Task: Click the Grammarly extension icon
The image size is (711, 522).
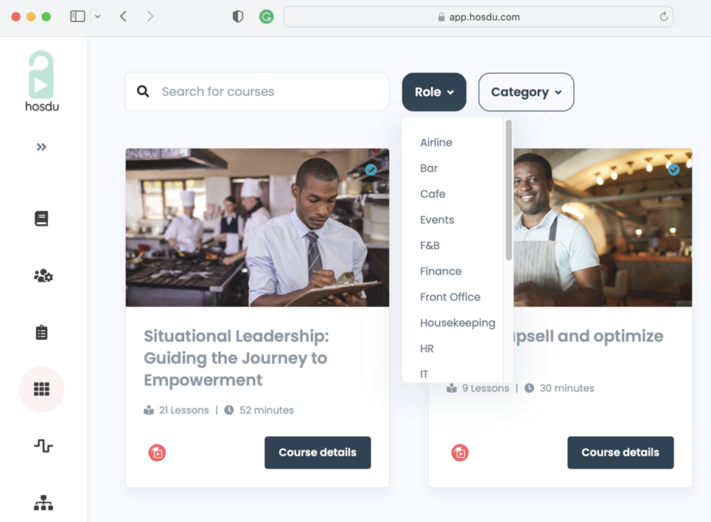Action: [267, 17]
